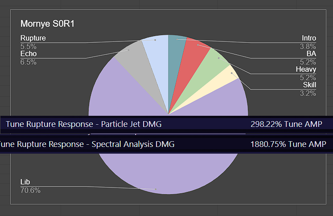This screenshot has height=216, width=333.
Task: Click the 3.2% Skill value
Action: click(x=308, y=93)
